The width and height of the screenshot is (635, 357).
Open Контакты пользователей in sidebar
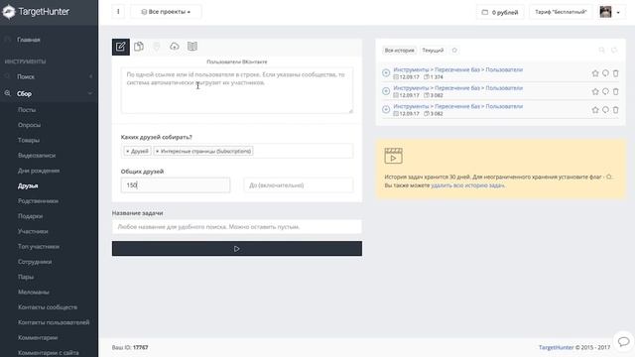tap(54, 322)
